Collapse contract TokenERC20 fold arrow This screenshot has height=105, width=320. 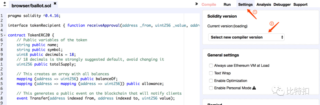5,35
